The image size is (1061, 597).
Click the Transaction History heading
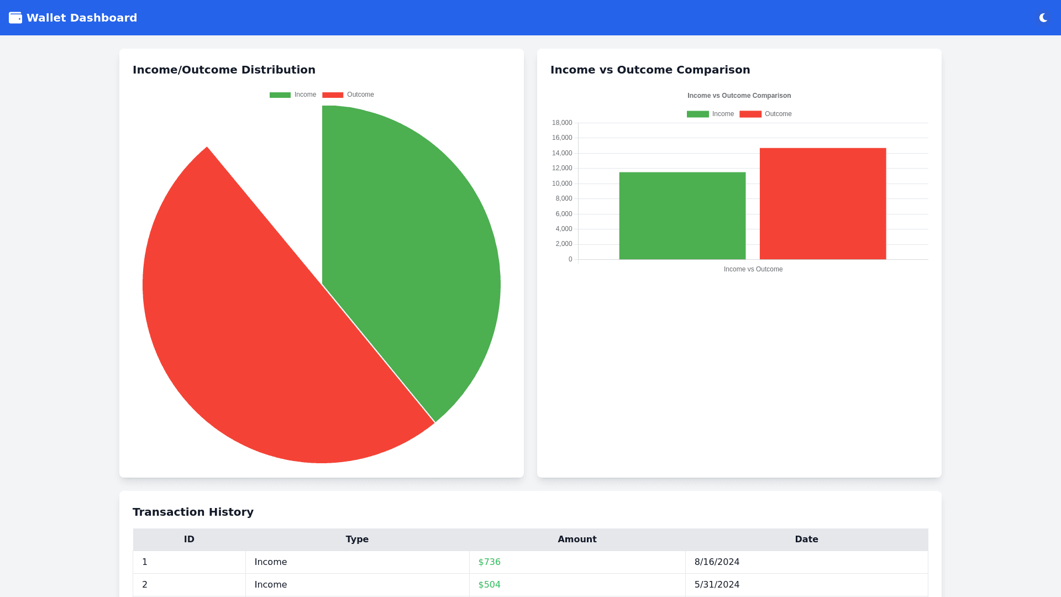tap(193, 512)
